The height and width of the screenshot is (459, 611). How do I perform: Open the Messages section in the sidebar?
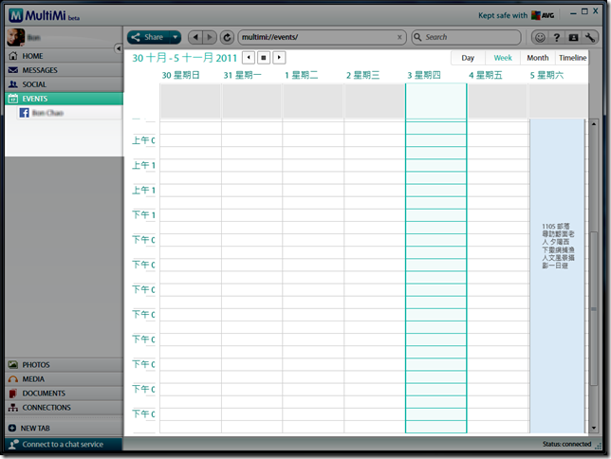(x=40, y=70)
